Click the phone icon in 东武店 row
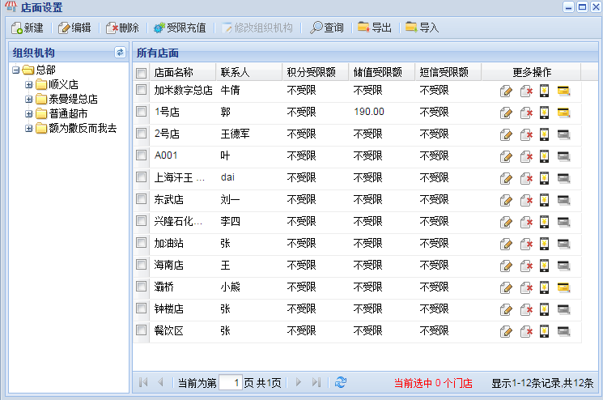Viewport: 603px width, 400px height. pos(544,200)
